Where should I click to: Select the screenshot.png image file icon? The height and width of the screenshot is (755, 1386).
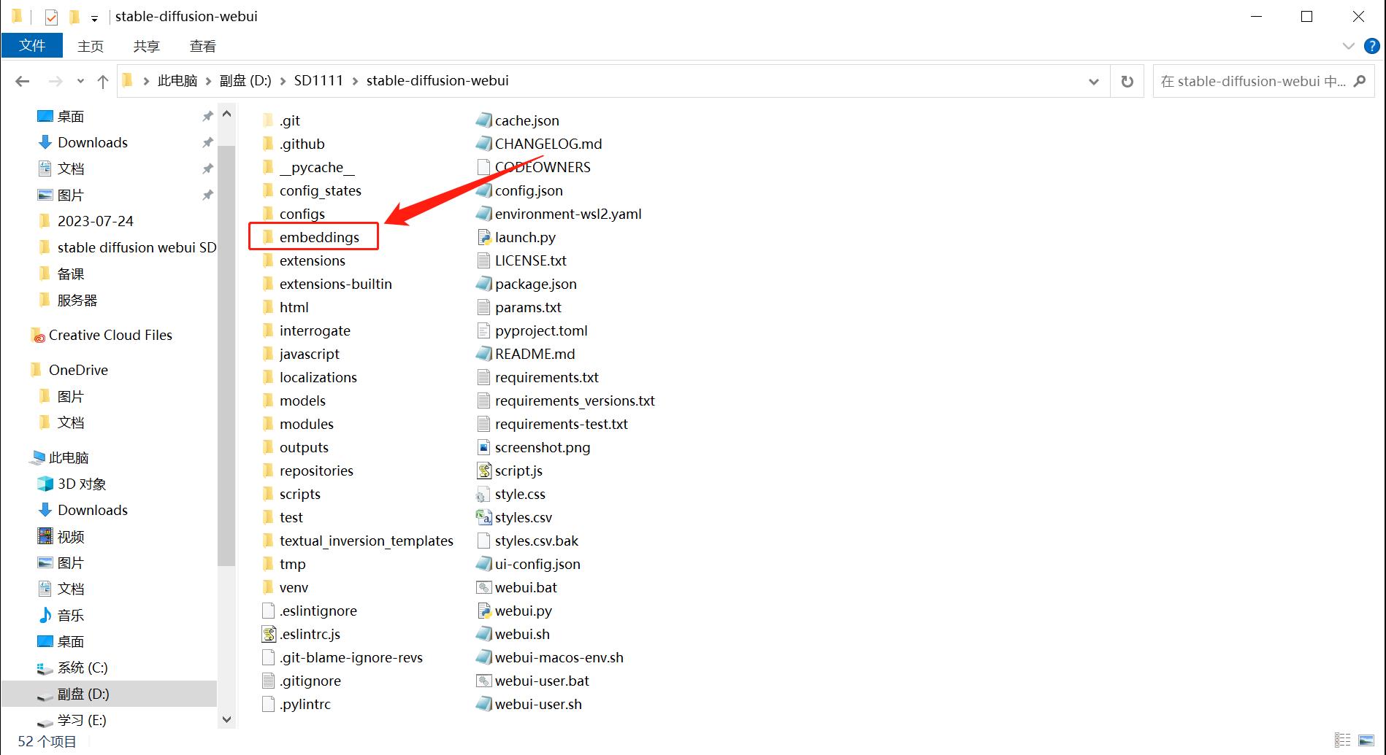483,447
